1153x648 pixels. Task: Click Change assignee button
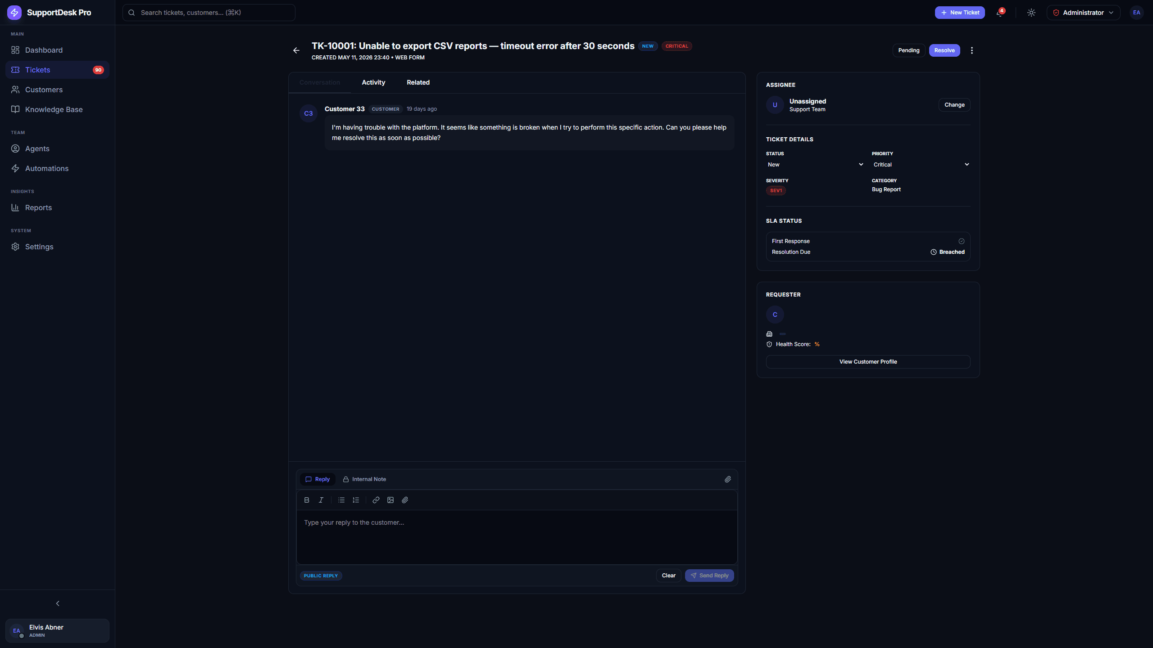tap(954, 105)
